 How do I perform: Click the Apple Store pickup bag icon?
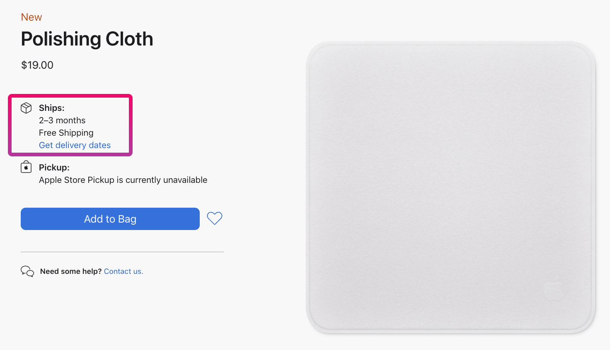tap(26, 167)
